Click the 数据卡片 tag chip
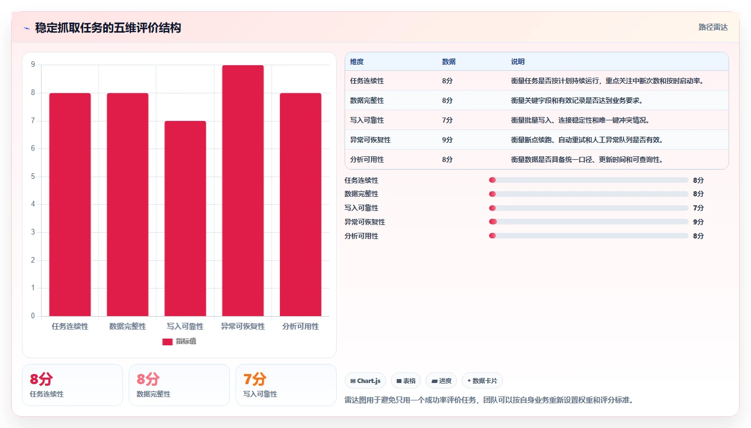The width and height of the screenshot is (751, 428). point(482,381)
